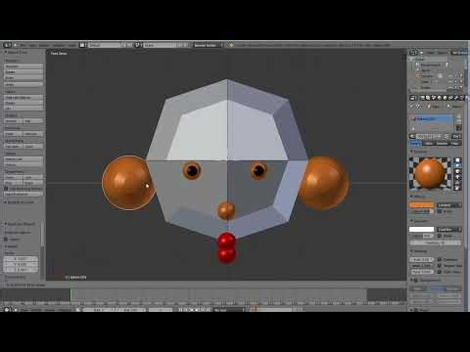Viewport: 470px width, 352px height.
Task: Click the Emit value slider
Action: click(x=421, y=260)
